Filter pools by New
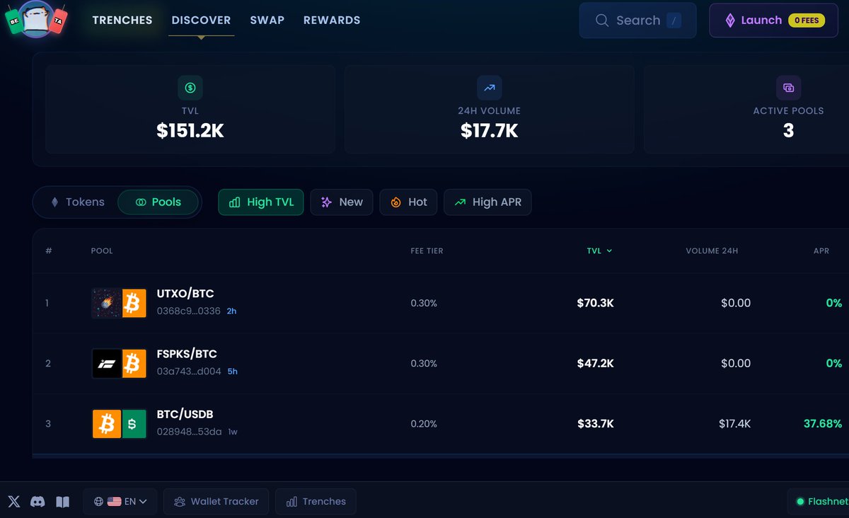The width and height of the screenshot is (849, 518). (x=342, y=202)
